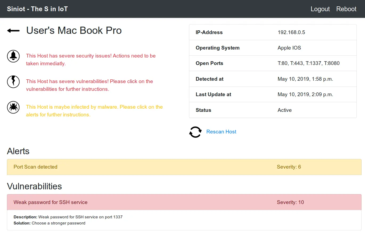Click the severe vulnerabilities warning text
Viewport: 365px width, 245px height.
pos(89,85)
